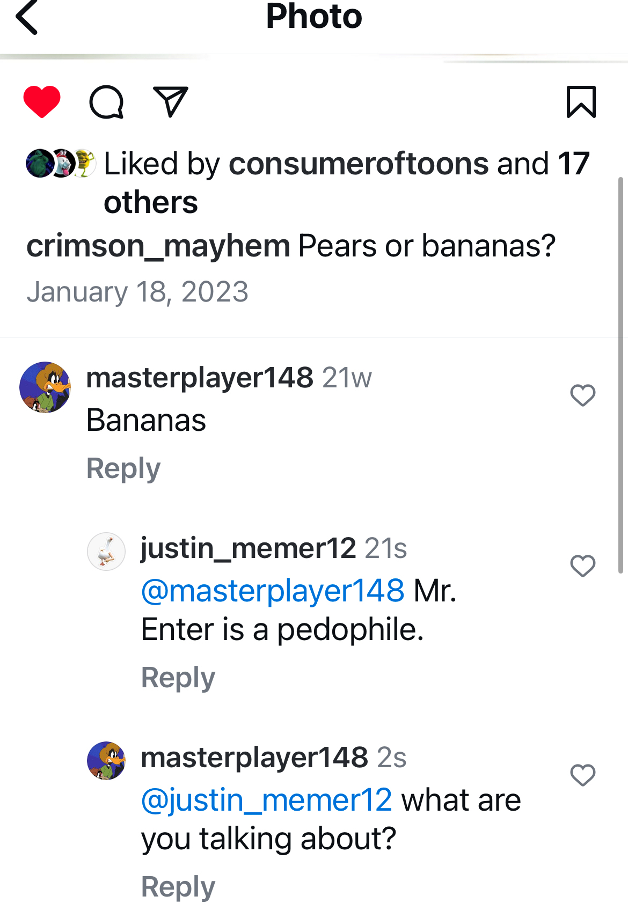Tap the @justin_memer12 mention link
628x911 pixels.
pos(267,800)
